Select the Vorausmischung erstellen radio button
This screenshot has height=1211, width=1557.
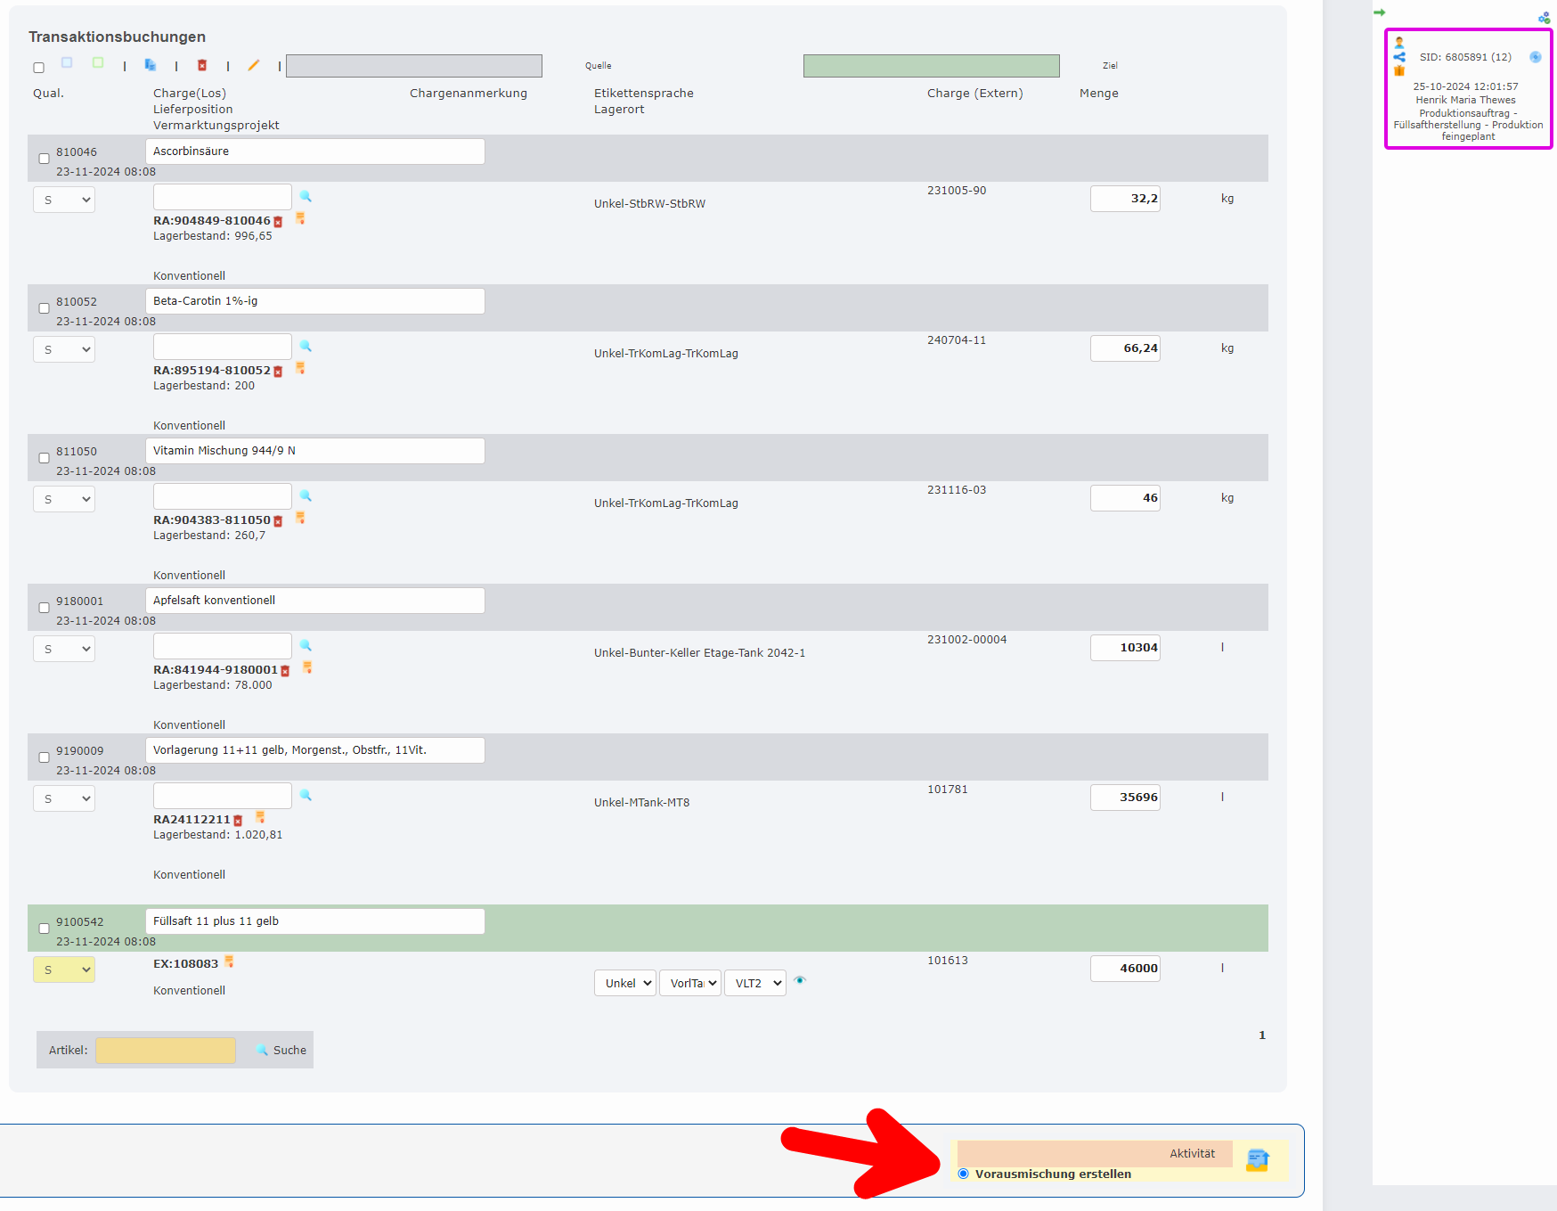coord(962,1174)
